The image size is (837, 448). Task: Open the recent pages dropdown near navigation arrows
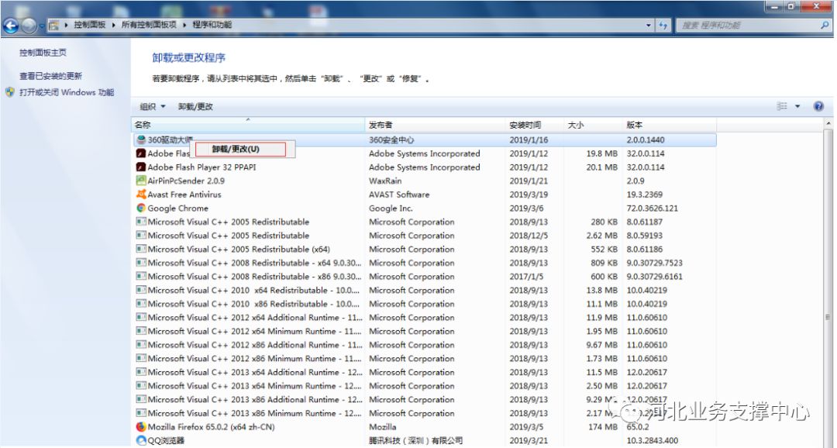pyautogui.click(x=42, y=25)
